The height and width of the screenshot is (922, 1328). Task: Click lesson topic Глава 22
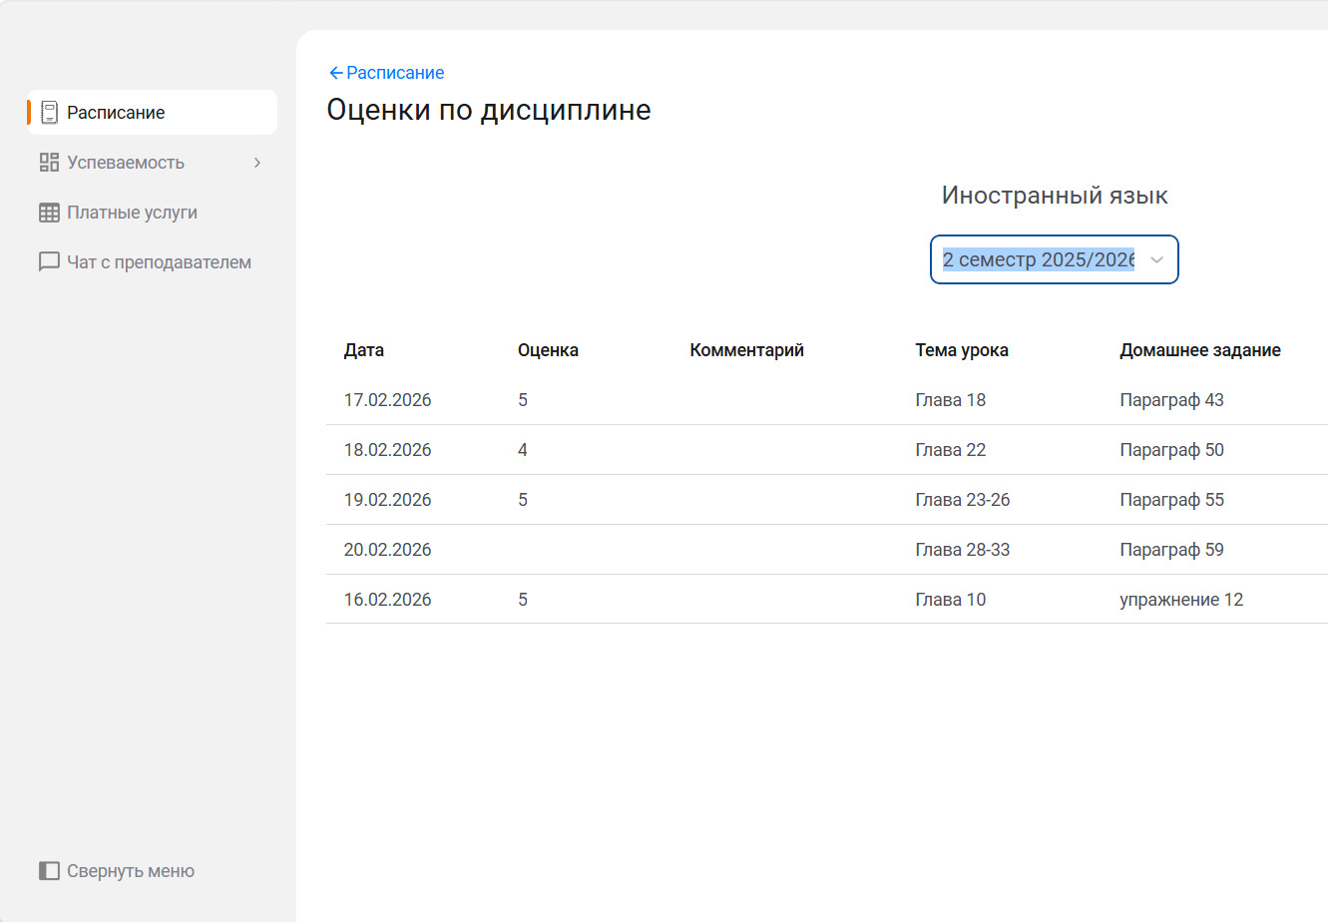[951, 450]
